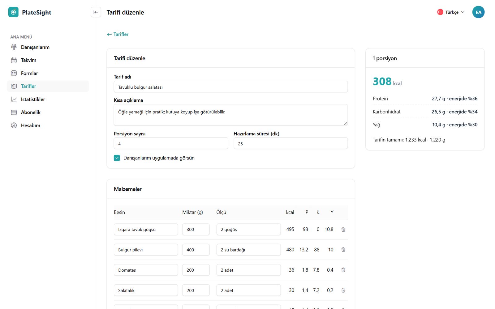
Task: Edit the '2 su bardağı' measure field
Action: coord(248,250)
